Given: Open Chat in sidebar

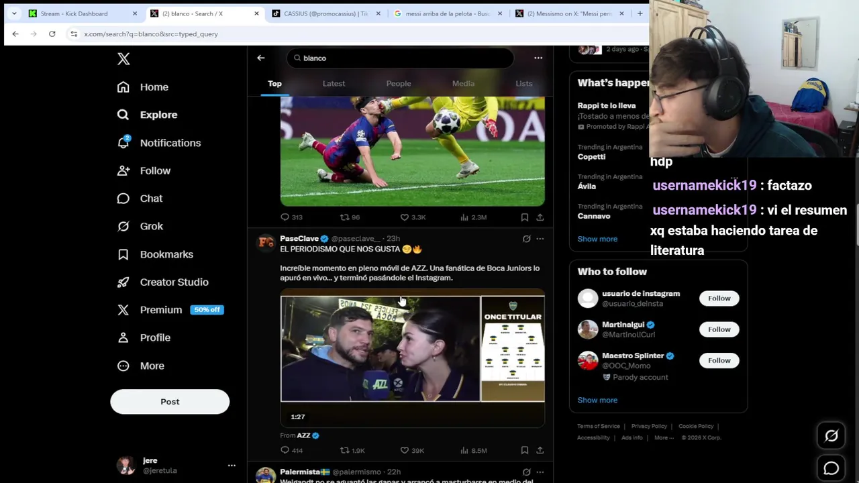Looking at the screenshot, I should (x=140, y=199).
